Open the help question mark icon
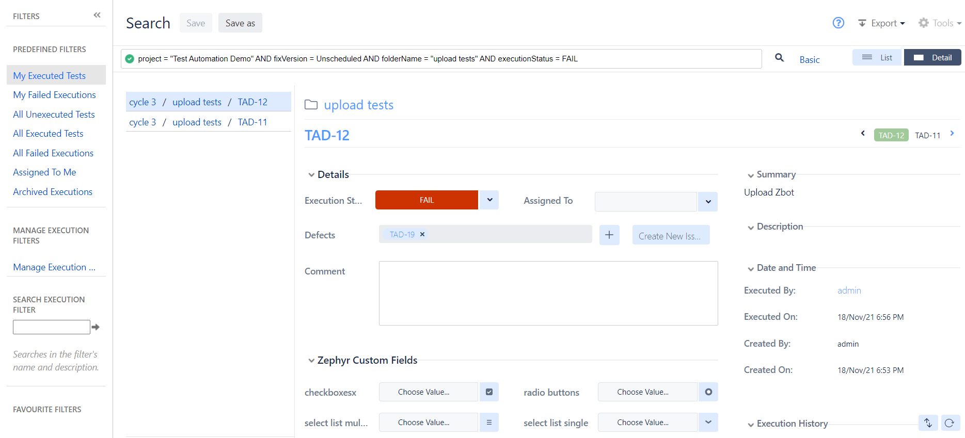 tap(838, 23)
